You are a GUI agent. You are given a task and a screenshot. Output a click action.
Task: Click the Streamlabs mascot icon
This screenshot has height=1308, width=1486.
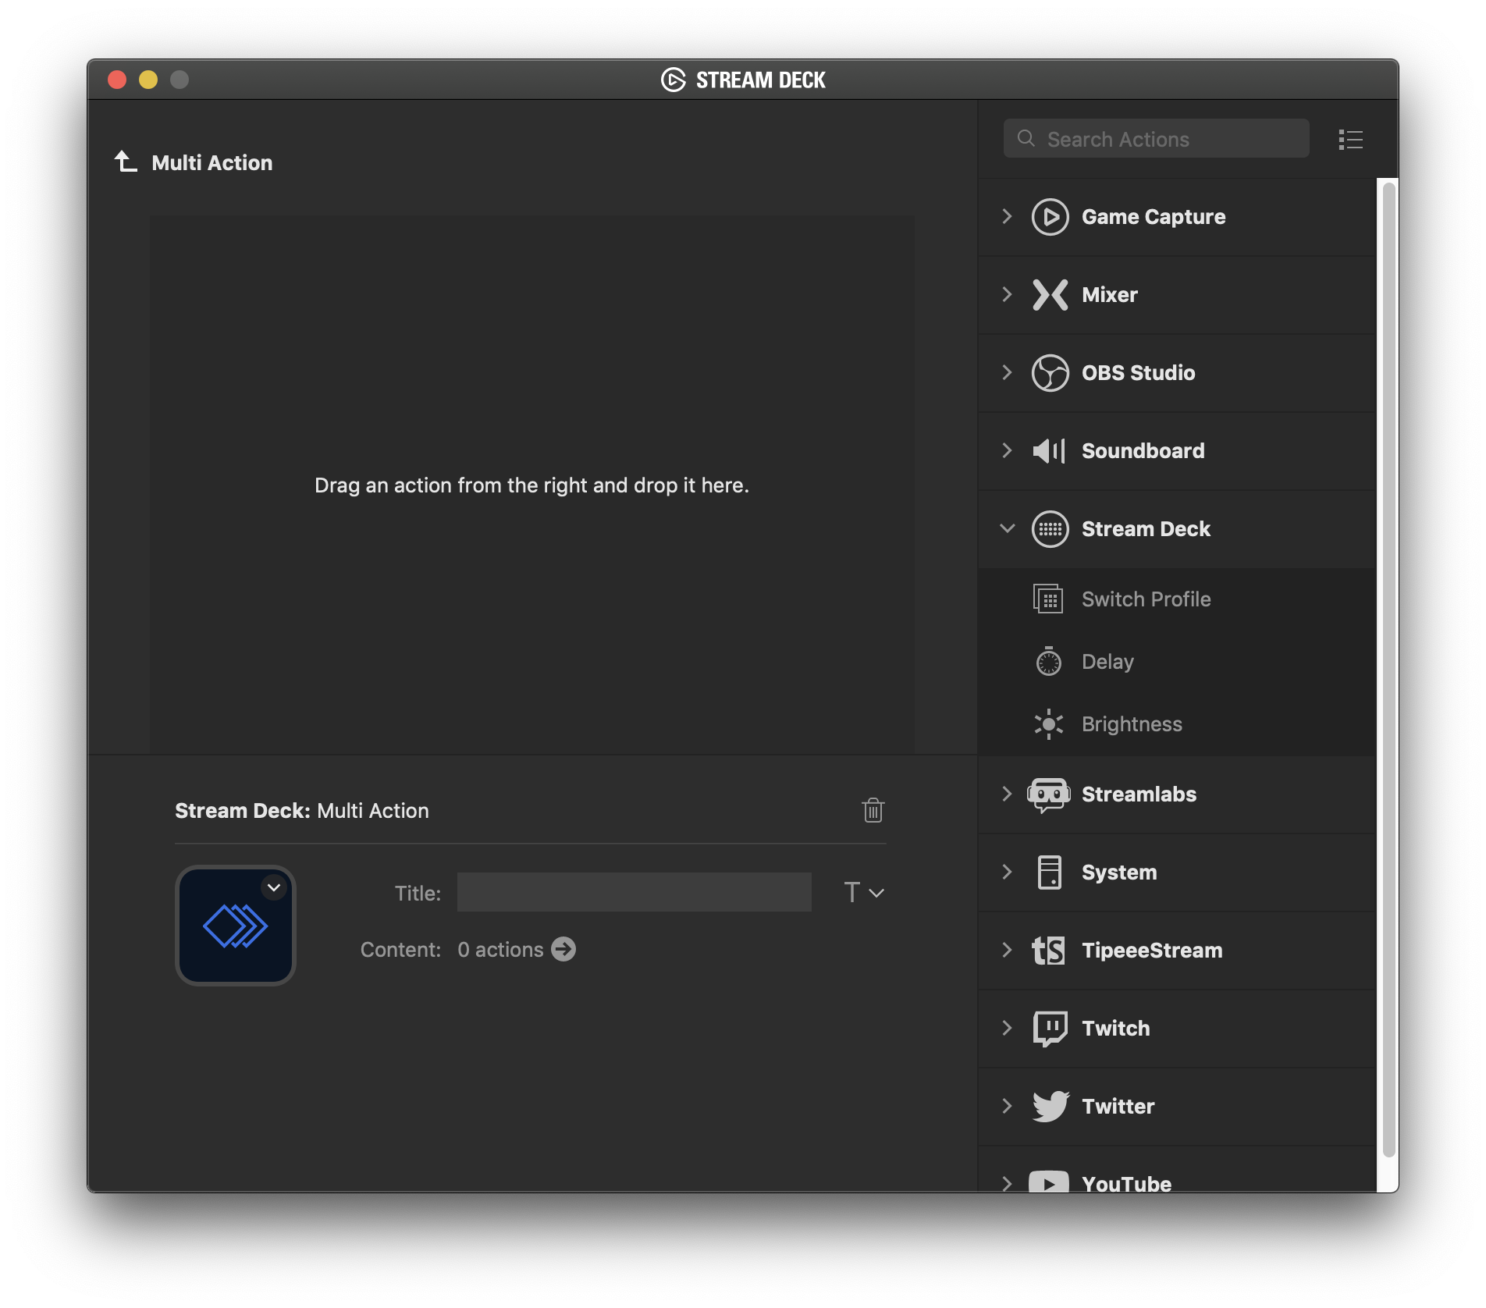point(1048,795)
